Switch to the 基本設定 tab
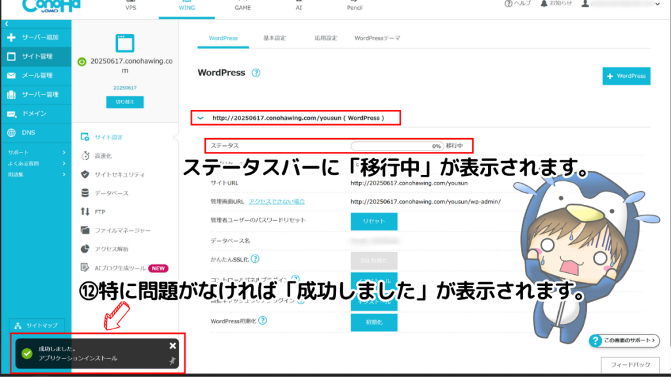 point(275,38)
